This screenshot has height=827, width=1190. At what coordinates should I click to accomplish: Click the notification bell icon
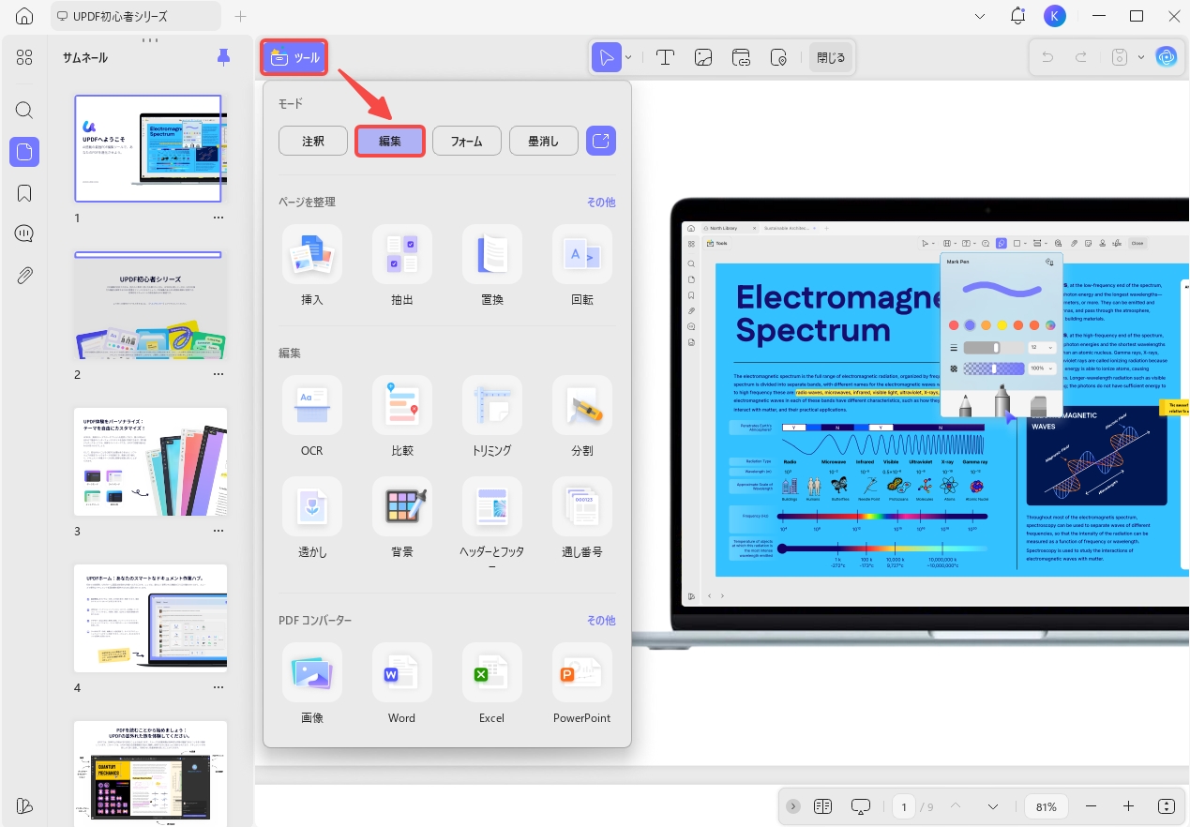[1017, 16]
